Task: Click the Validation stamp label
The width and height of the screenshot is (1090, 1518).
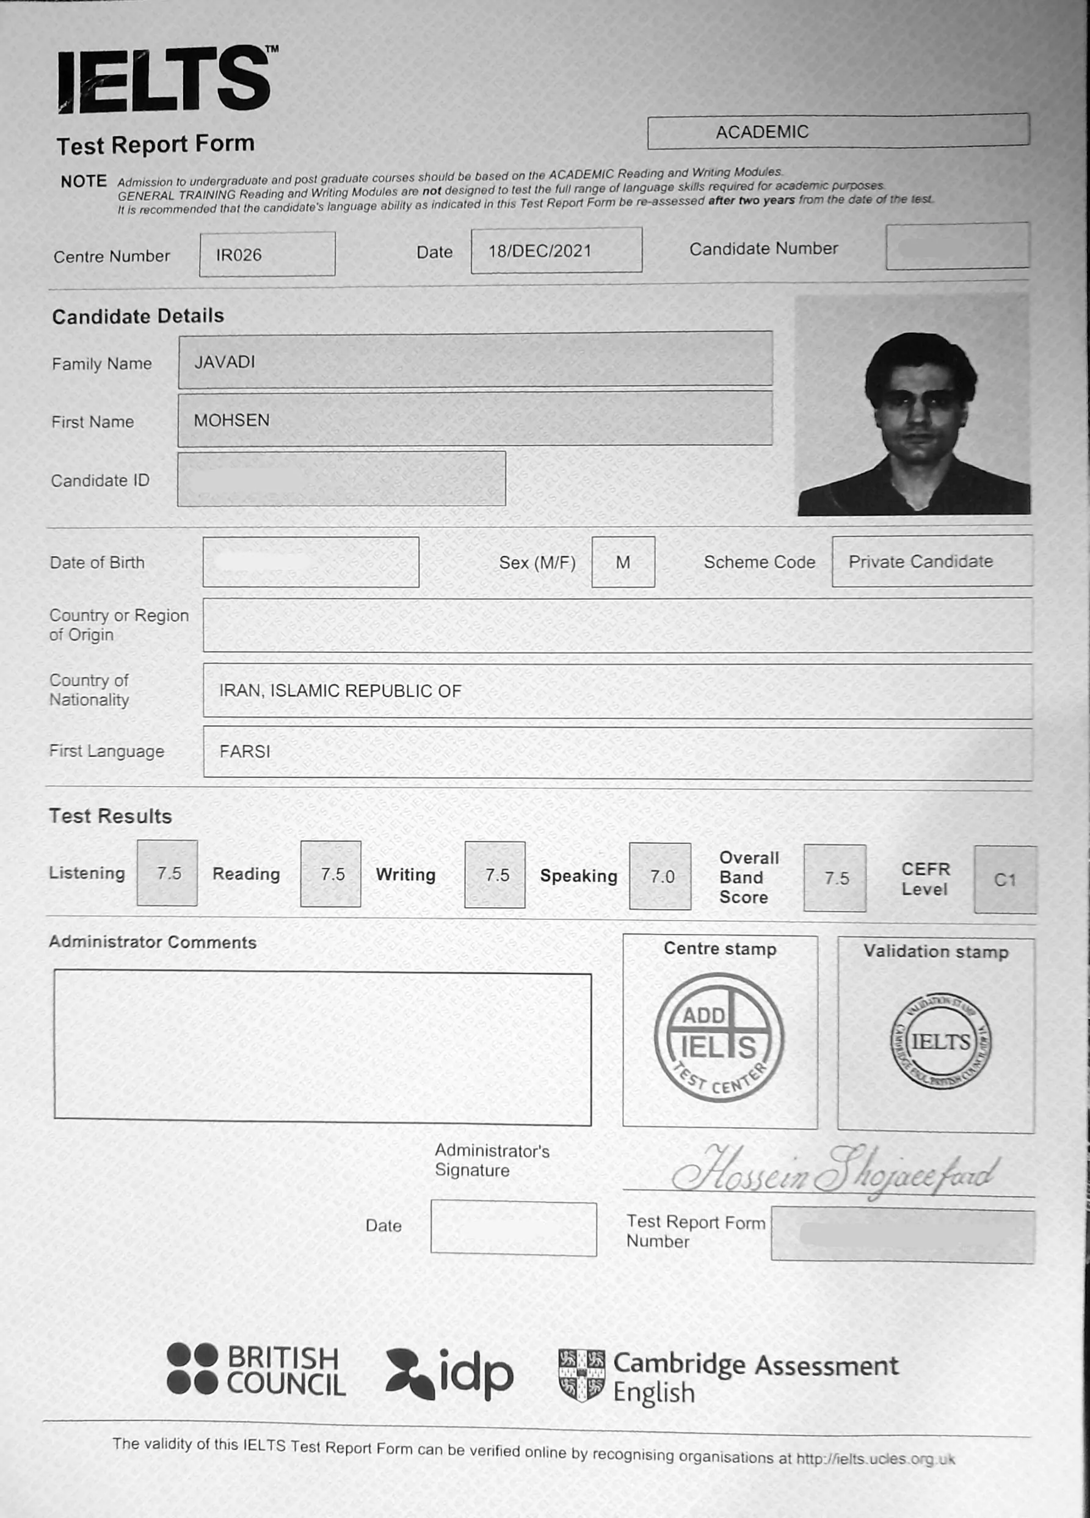Action: click(x=936, y=951)
